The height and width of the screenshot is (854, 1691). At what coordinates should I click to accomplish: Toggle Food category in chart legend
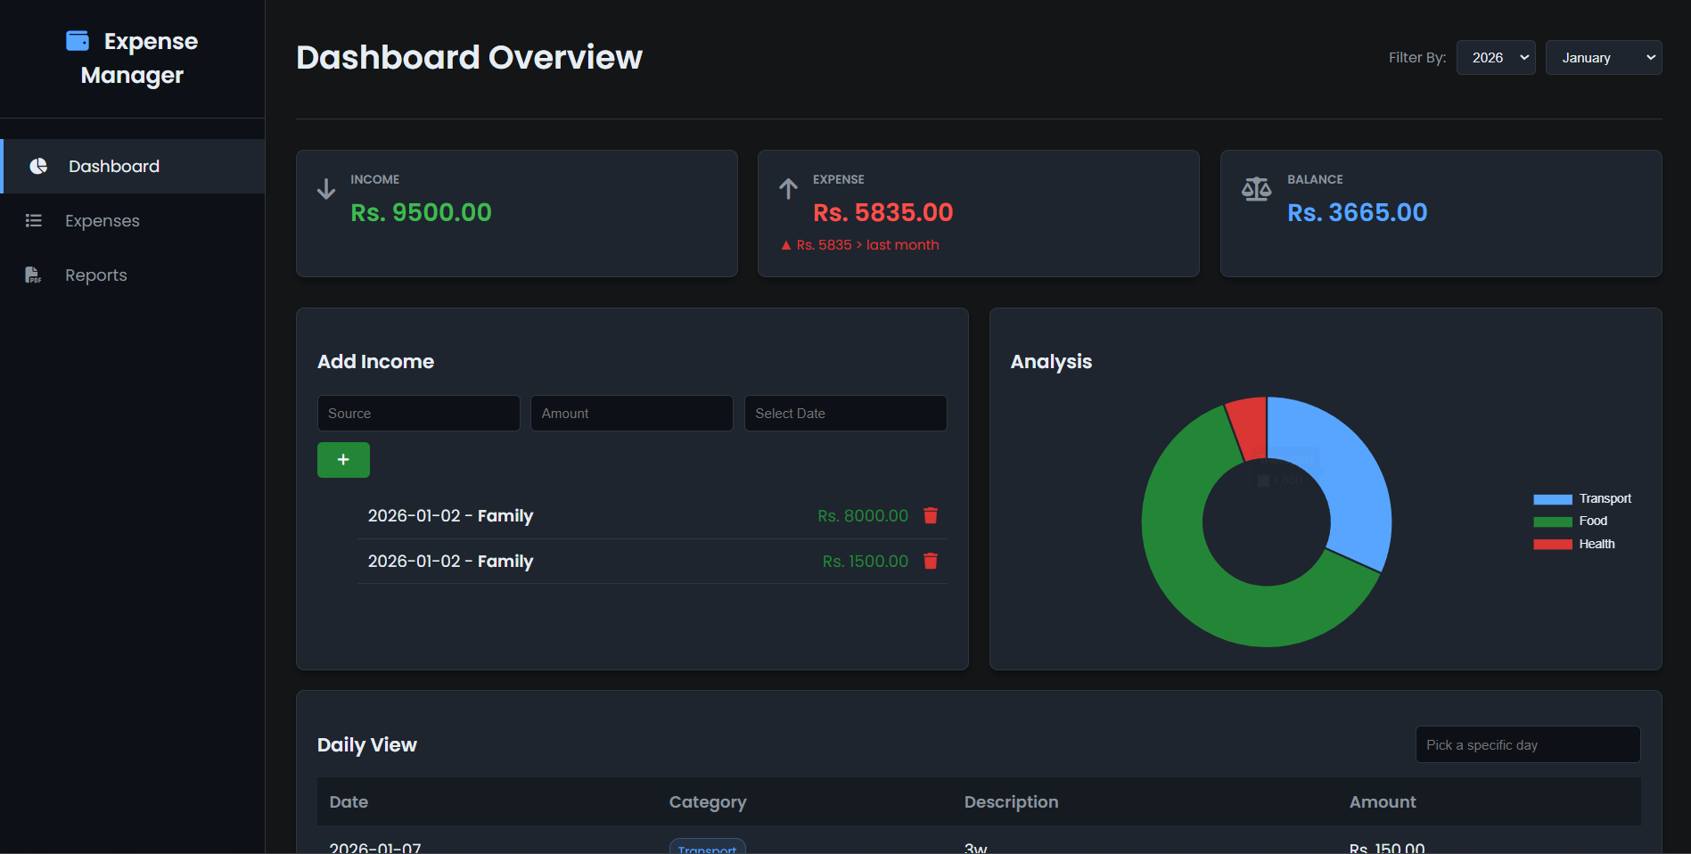pos(1571,521)
